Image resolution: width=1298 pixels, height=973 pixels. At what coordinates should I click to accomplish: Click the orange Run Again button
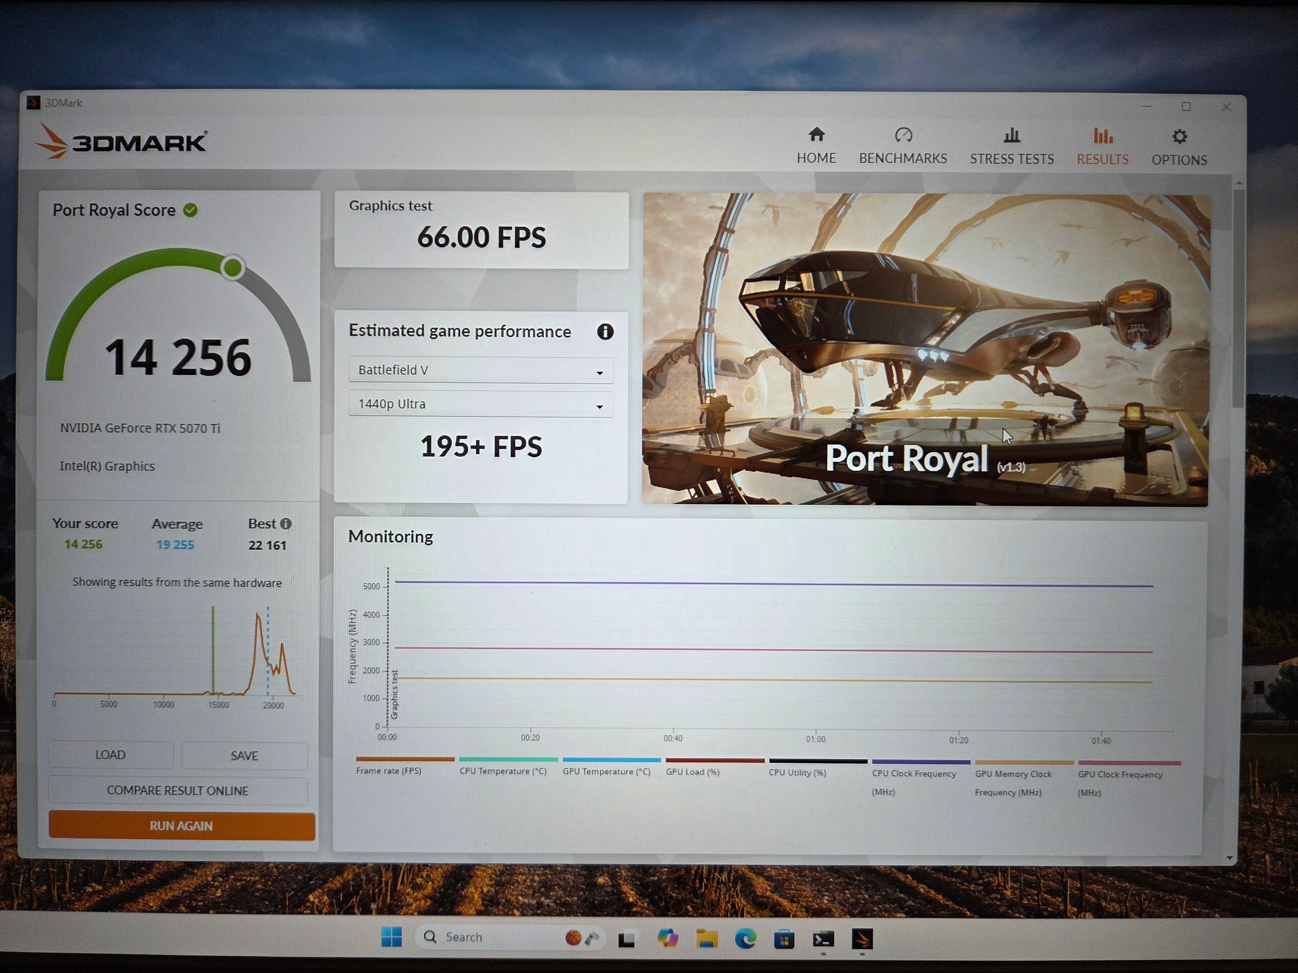pyautogui.click(x=181, y=825)
